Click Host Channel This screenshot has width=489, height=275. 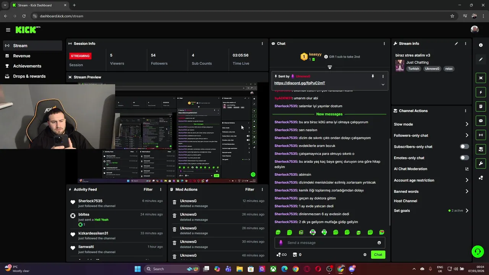pos(405,201)
